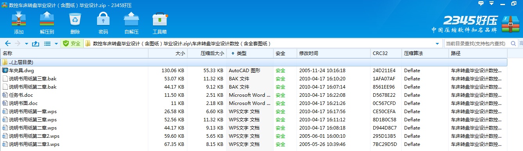Click the green 安全 shield badge
This screenshot has width=523, height=151.
[72, 43]
